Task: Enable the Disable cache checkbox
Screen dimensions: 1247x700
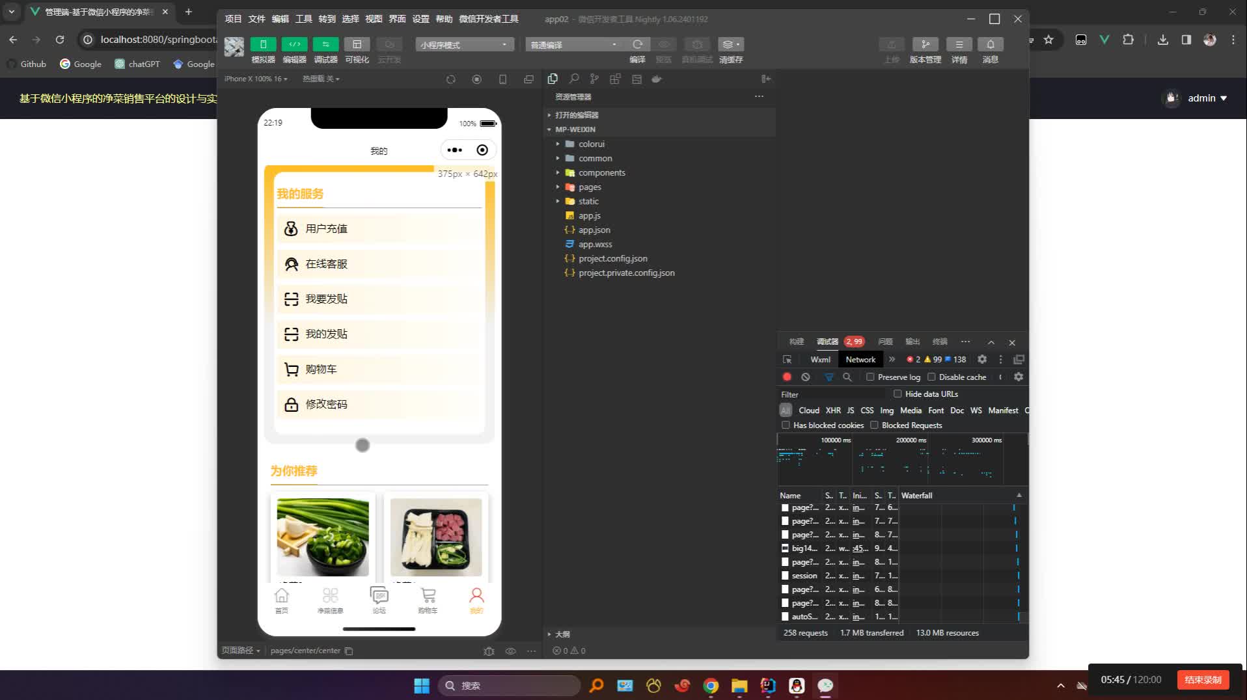Action: (931, 377)
